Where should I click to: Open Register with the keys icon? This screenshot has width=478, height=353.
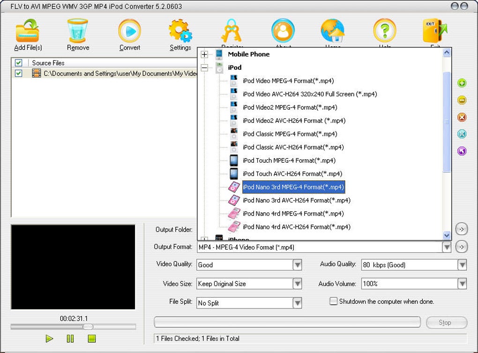pyautogui.click(x=232, y=31)
